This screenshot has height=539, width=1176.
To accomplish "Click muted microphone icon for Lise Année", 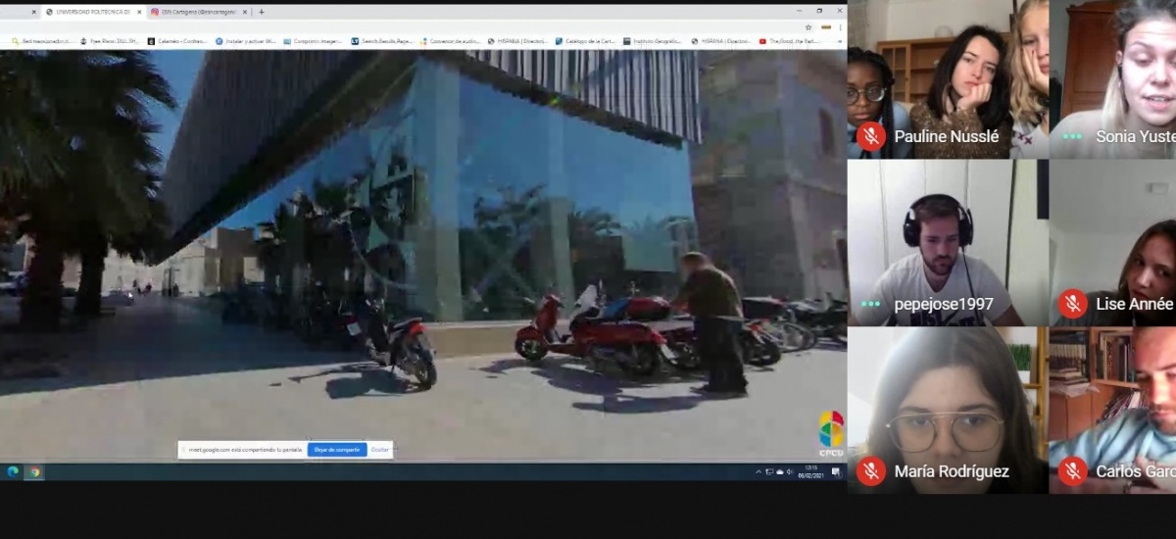I will click(1072, 304).
